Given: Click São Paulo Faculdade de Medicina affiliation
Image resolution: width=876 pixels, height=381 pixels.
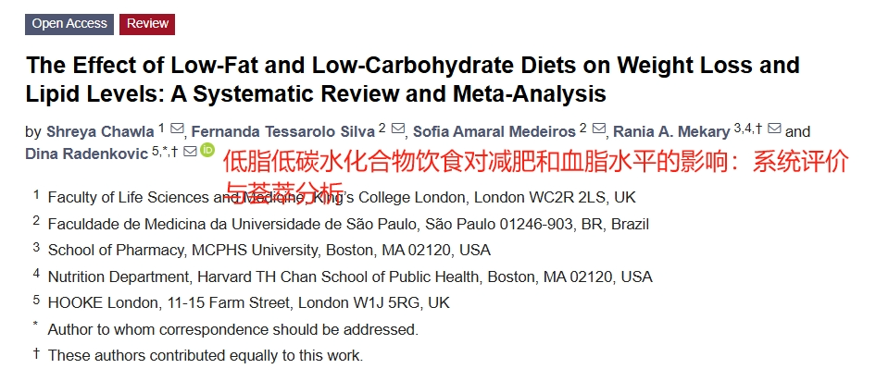Looking at the screenshot, I should 348,224.
